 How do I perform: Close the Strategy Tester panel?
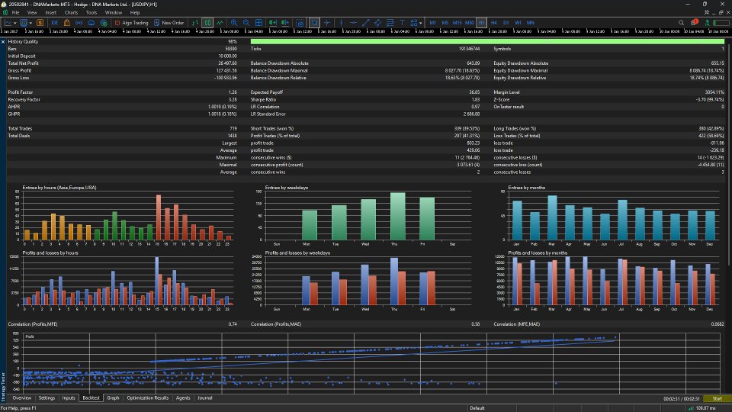(x=3, y=41)
